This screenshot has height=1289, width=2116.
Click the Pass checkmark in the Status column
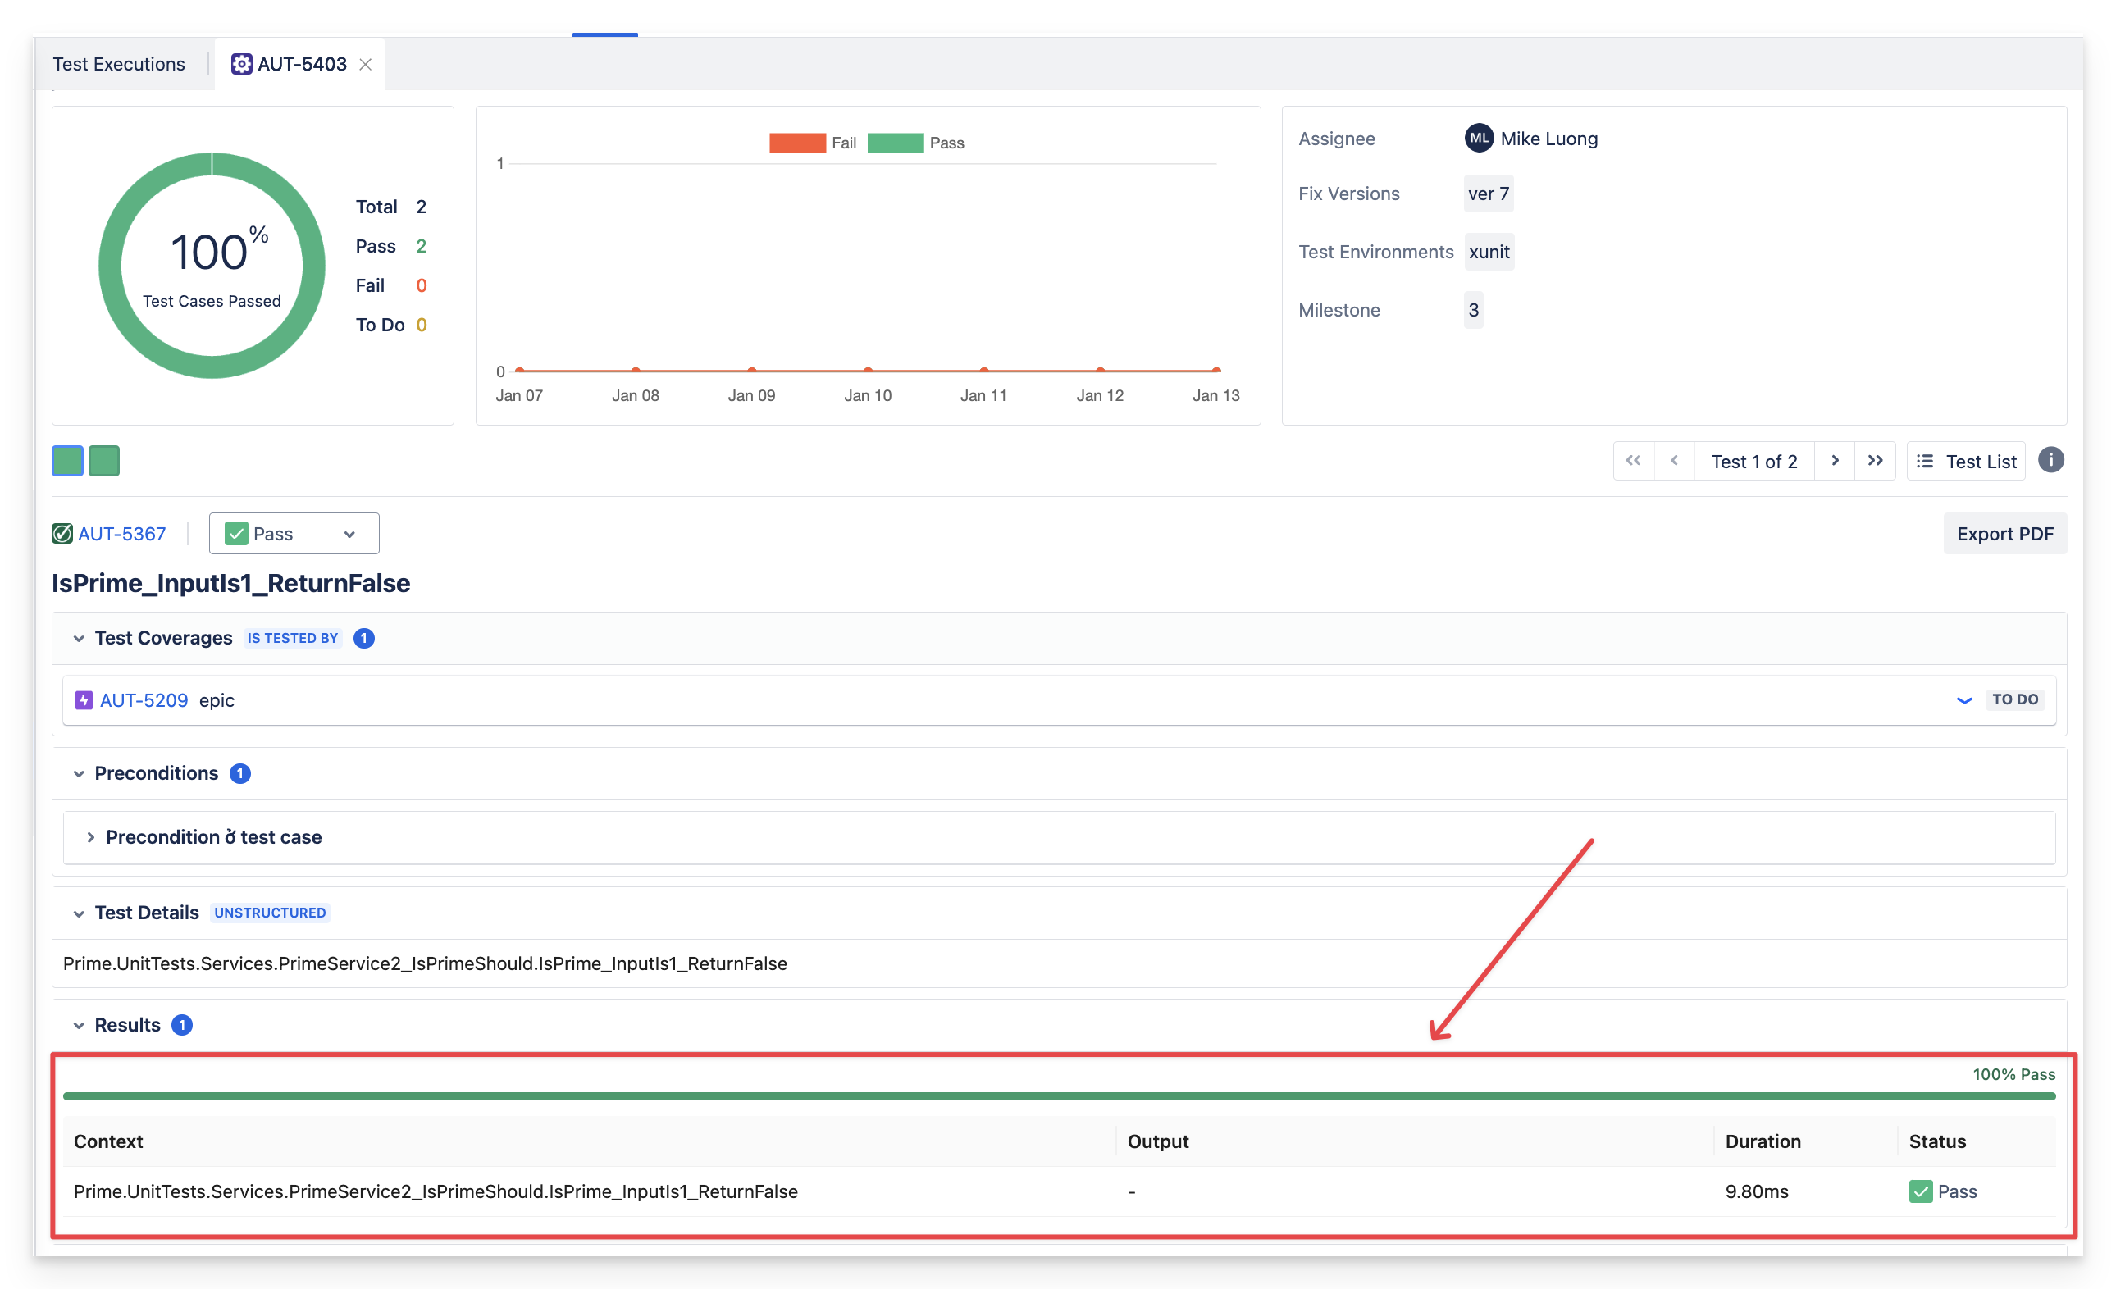1922,1192
